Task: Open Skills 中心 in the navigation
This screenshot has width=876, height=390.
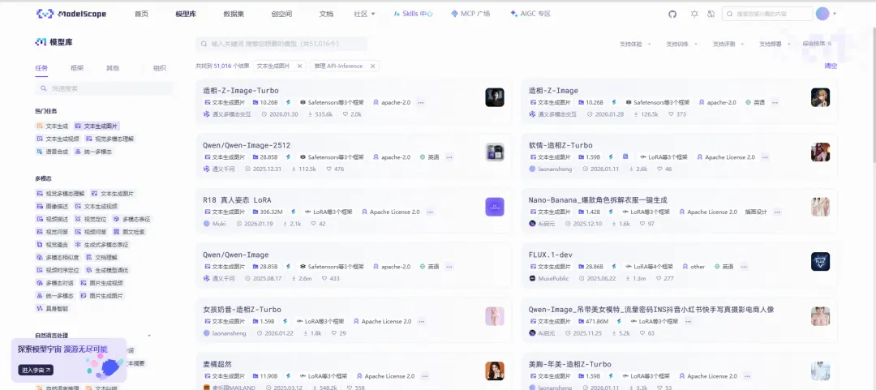Action: tap(414, 14)
